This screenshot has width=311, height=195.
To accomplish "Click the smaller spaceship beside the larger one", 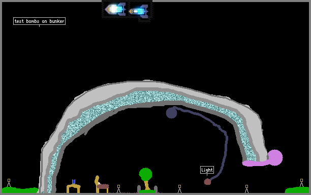I will (x=138, y=12).
